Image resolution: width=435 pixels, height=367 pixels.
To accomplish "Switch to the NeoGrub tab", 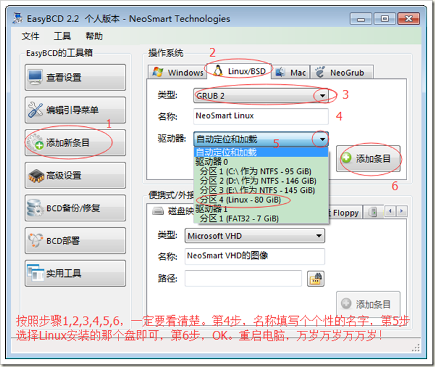I will [x=342, y=72].
